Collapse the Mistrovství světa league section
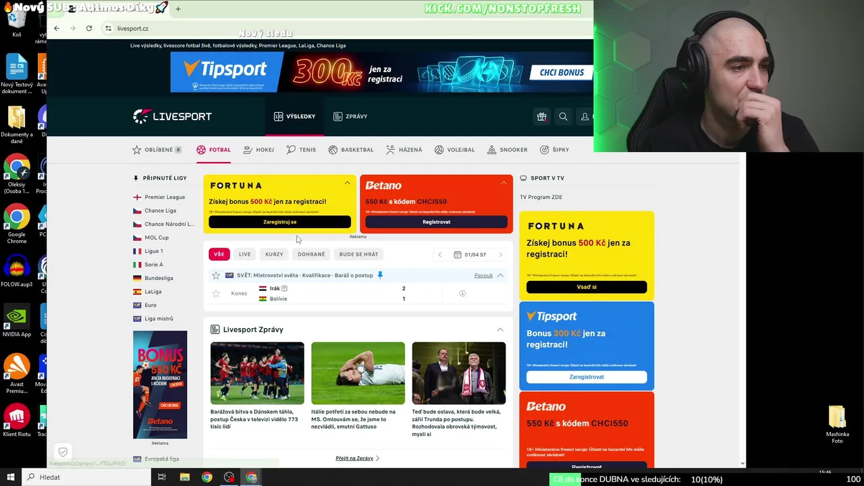 pos(500,275)
